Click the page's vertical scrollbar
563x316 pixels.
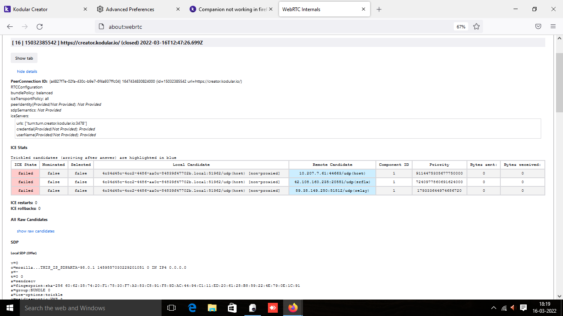pos(559,82)
